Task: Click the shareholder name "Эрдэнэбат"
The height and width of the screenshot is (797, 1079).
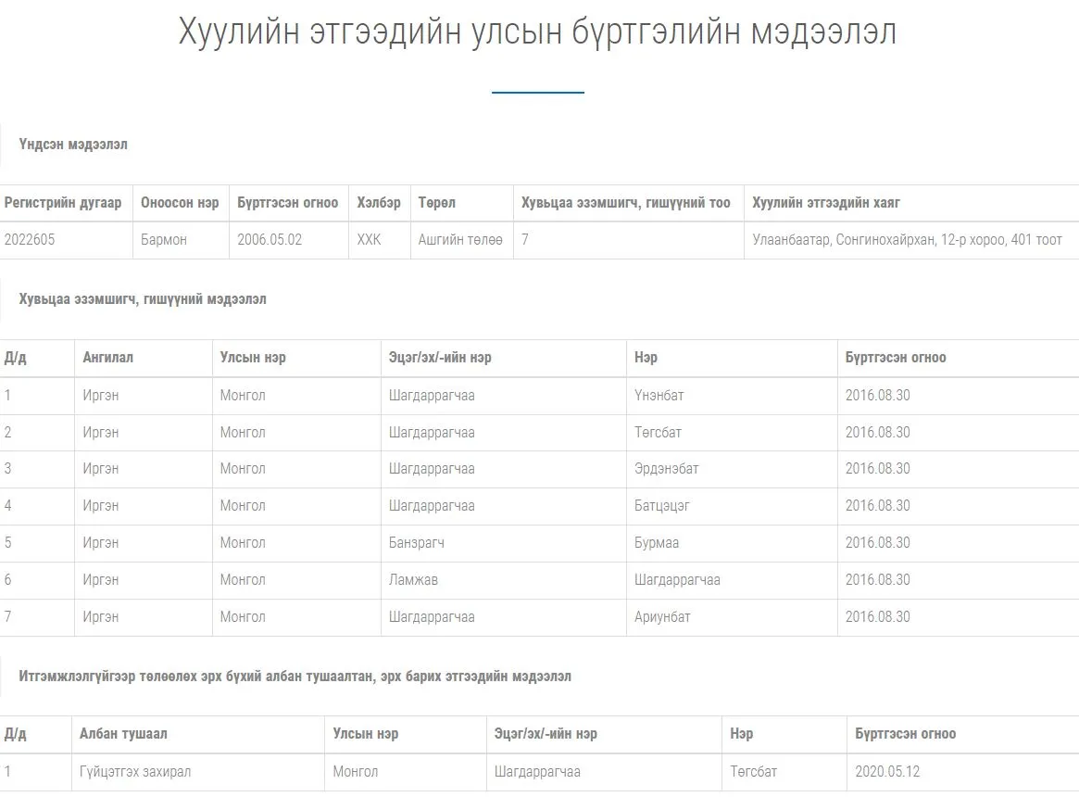Action: tap(666, 469)
